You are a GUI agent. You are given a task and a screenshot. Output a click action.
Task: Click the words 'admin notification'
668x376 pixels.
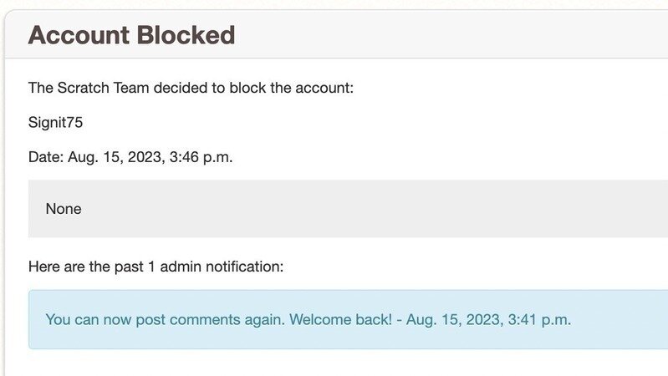pos(221,267)
